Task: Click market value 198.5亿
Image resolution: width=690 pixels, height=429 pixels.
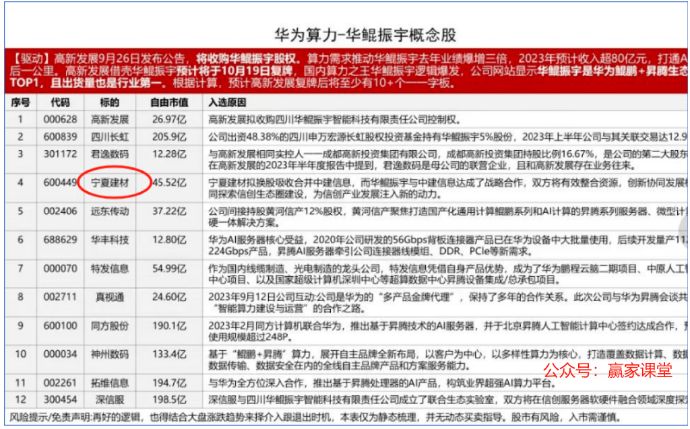Action: coord(169,400)
